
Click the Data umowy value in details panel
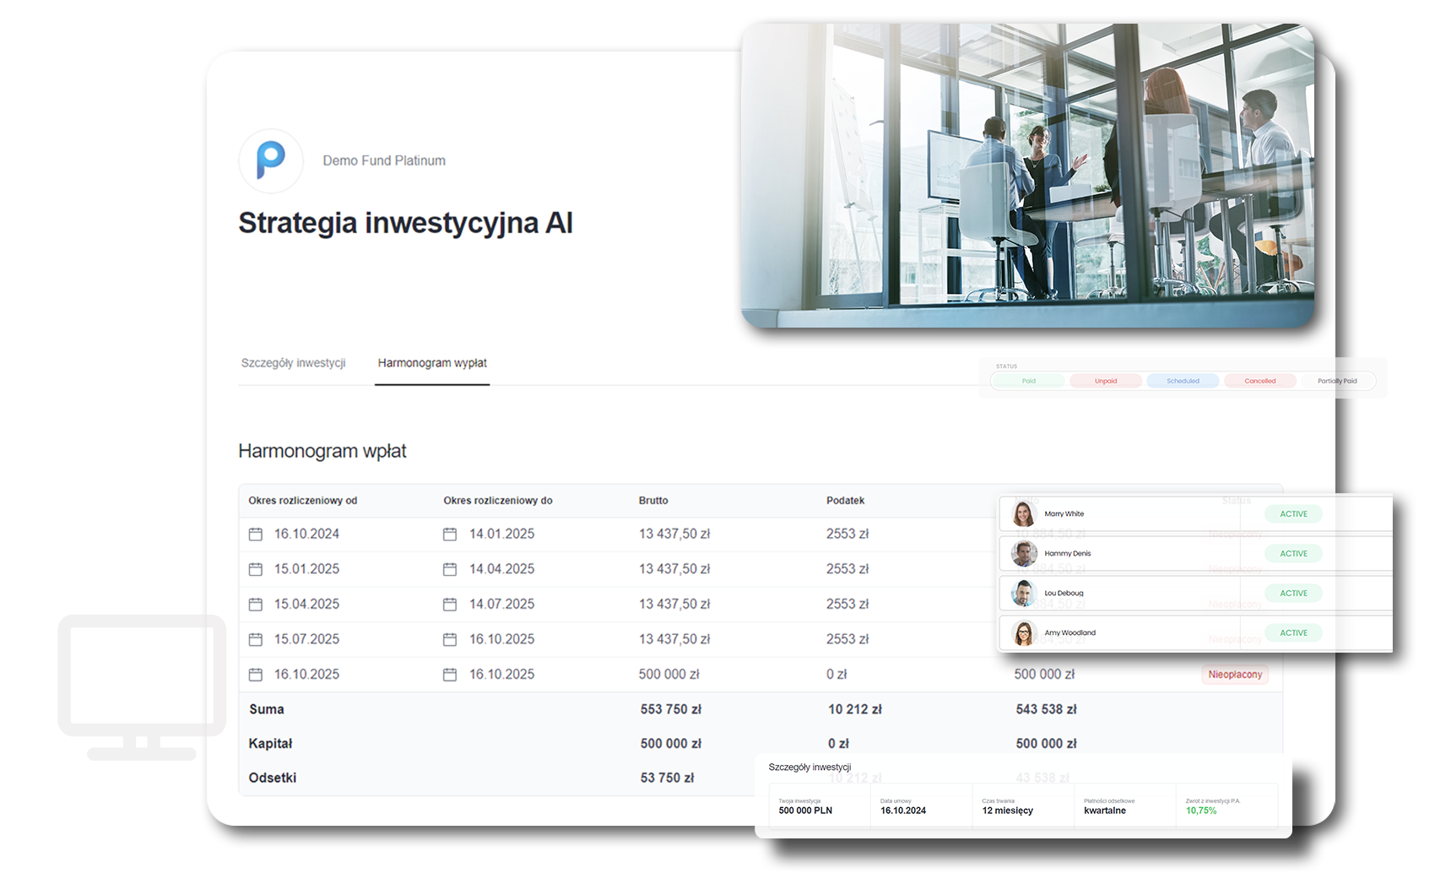(x=903, y=811)
